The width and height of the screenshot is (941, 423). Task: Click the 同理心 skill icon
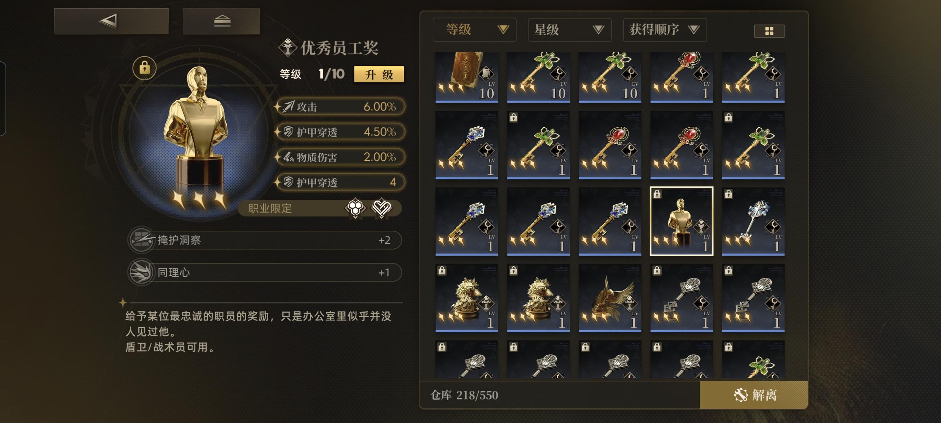tap(142, 272)
